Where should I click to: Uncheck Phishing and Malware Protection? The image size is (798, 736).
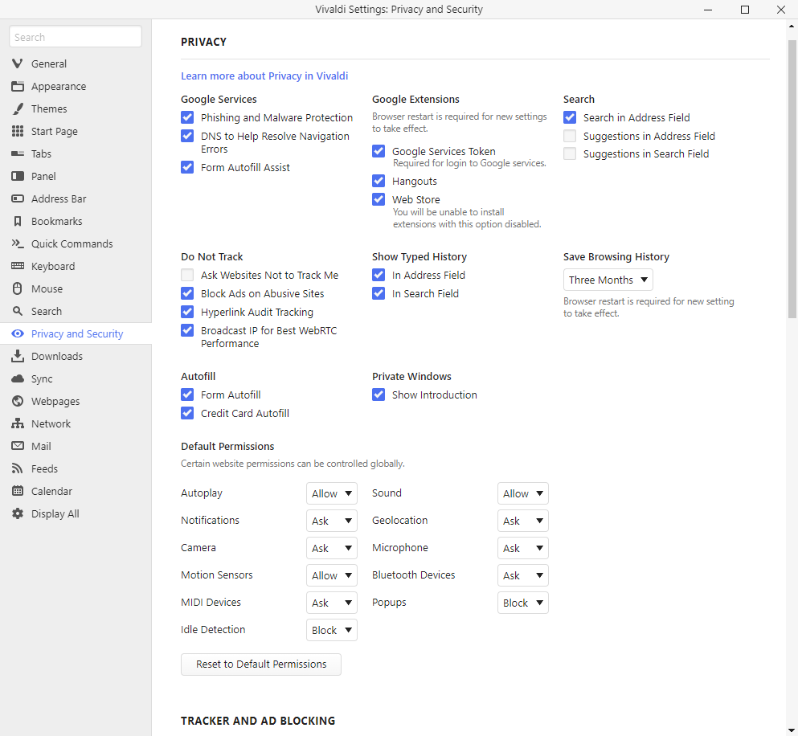(x=187, y=117)
